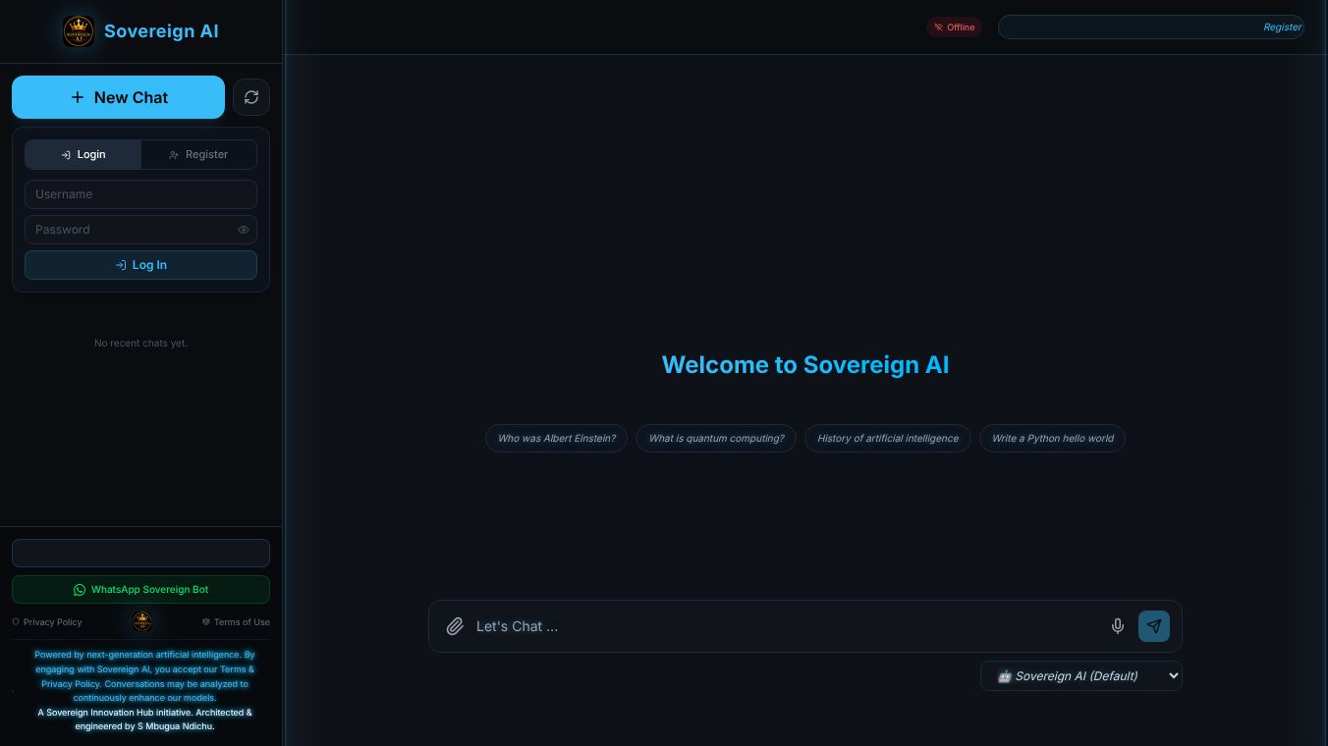
Task: Click the Welcome to Sovereign AI heading
Action: 805,365
